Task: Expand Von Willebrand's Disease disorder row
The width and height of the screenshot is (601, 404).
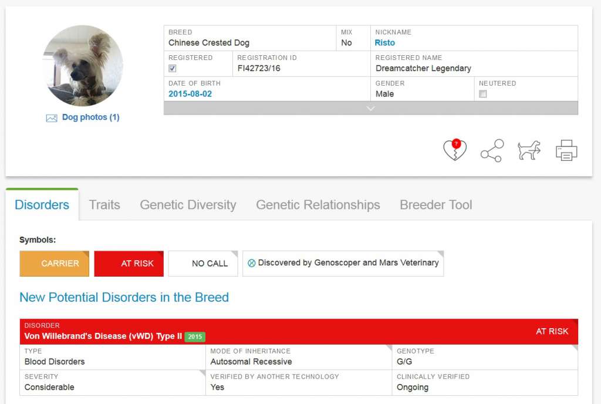Action: [x=299, y=332]
